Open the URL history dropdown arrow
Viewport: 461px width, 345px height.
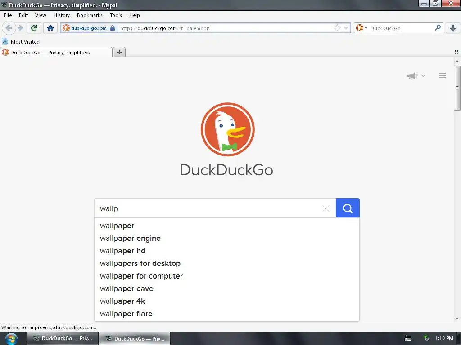[x=346, y=28]
